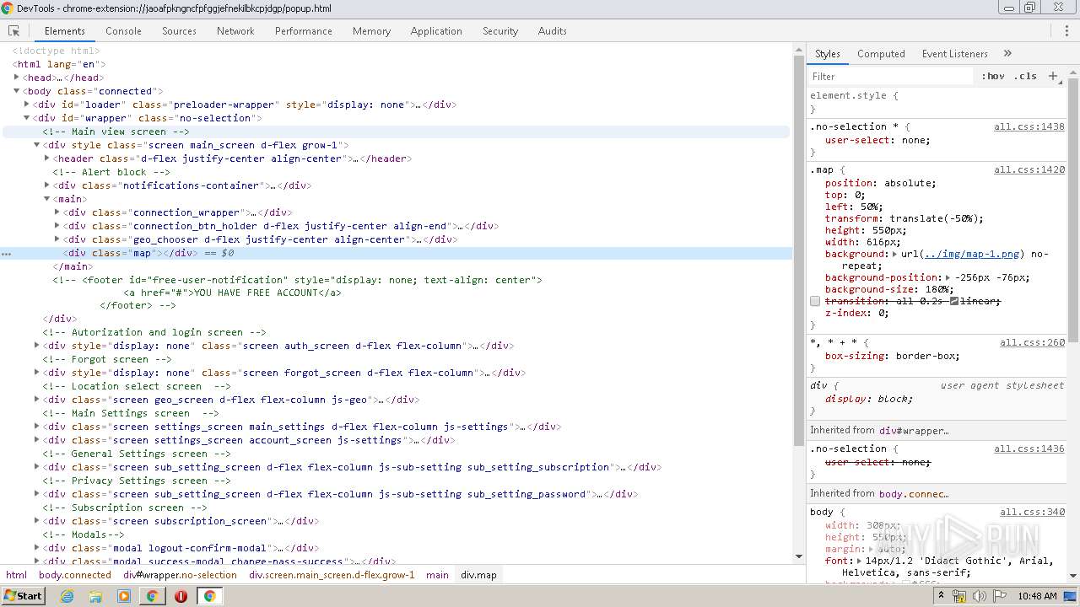Expand the header element node
This screenshot has width=1080, height=607.
46,158
